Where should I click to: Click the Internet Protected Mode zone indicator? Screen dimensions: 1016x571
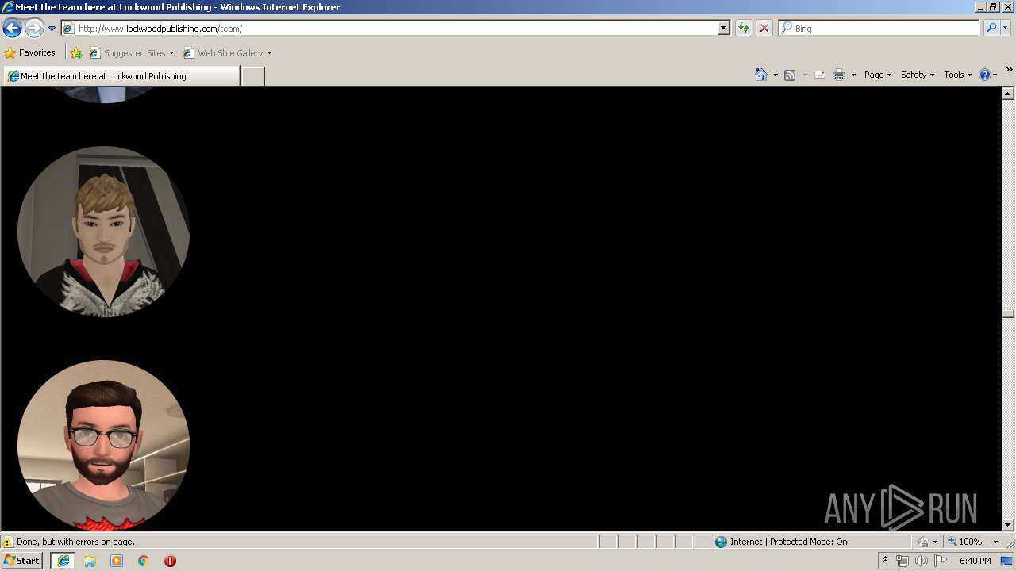781,542
